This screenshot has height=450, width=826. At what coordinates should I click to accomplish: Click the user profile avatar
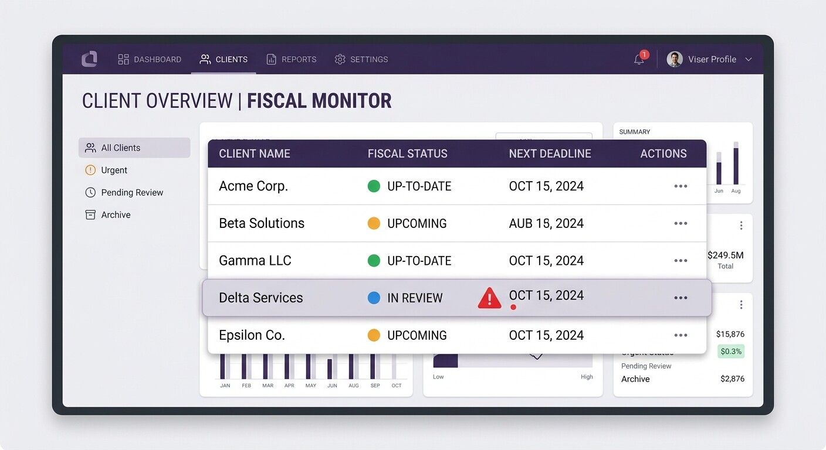pos(675,59)
